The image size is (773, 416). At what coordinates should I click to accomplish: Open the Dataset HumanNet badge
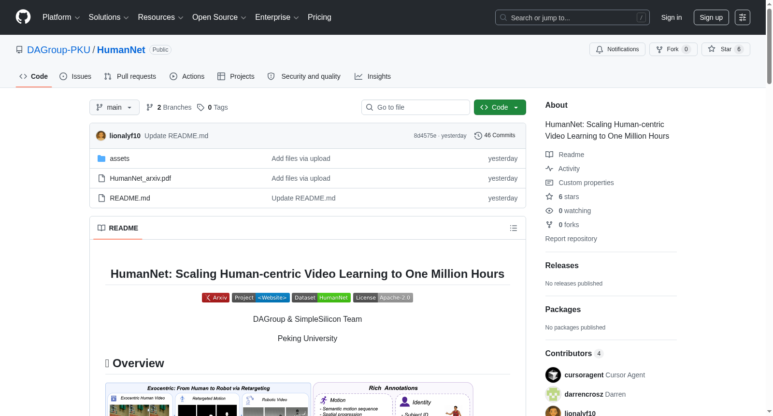[321, 298]
